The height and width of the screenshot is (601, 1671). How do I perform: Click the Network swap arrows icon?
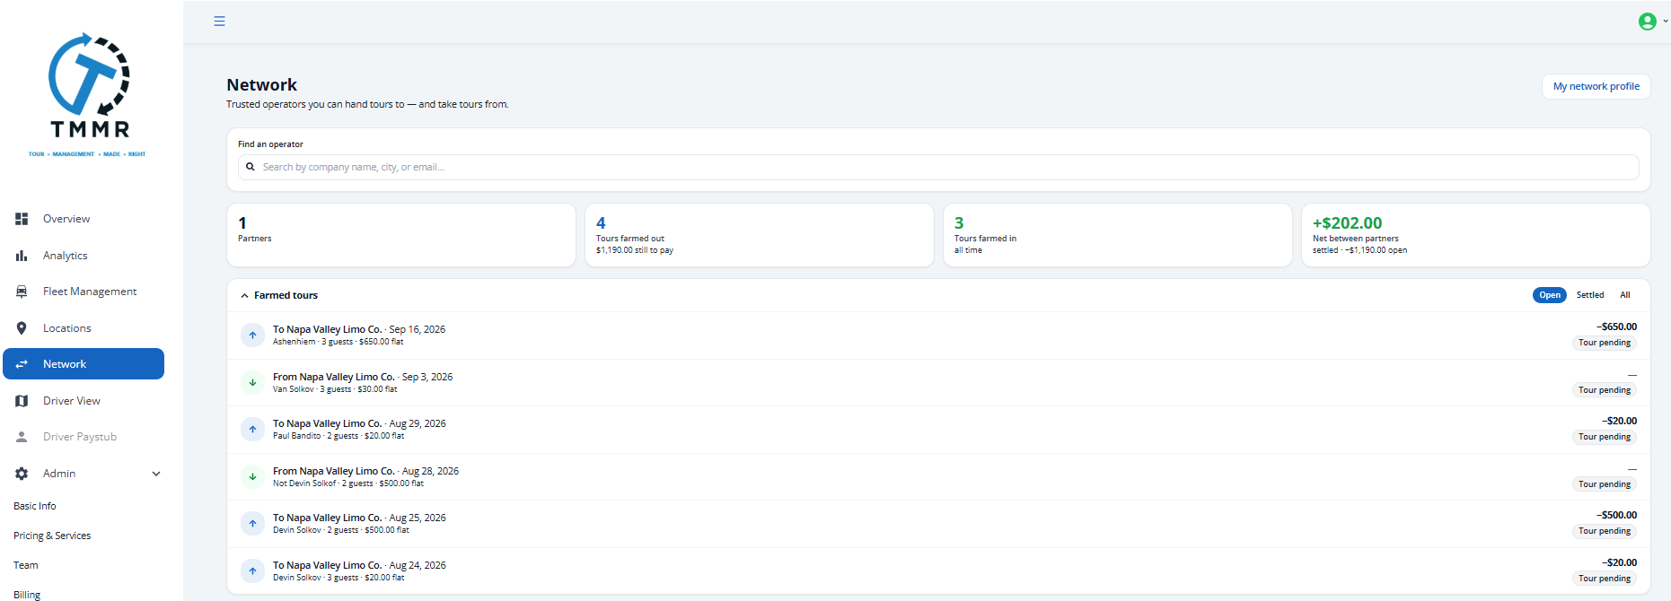click(x=22, y=364)
